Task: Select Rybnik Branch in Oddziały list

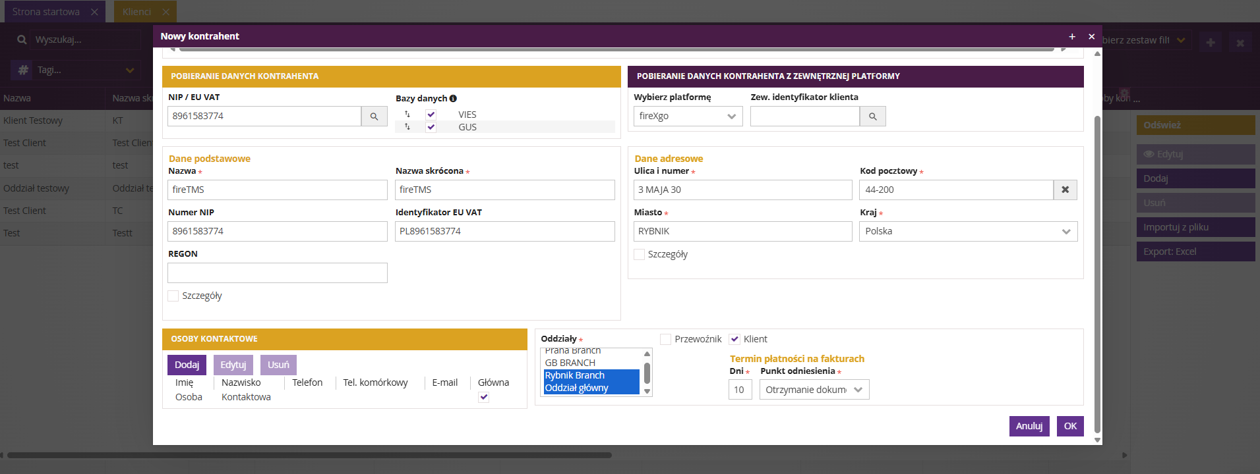Action: click(591, 375)
